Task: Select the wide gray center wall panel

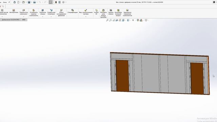Action: 150,73
